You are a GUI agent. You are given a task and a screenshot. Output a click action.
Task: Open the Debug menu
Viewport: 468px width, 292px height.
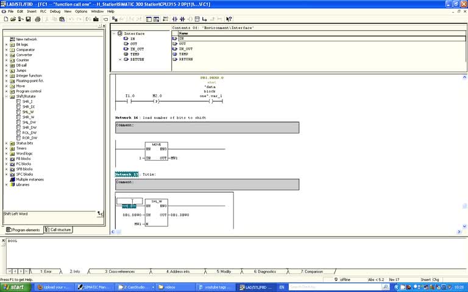pyautogui.click(x=55, y=12)
